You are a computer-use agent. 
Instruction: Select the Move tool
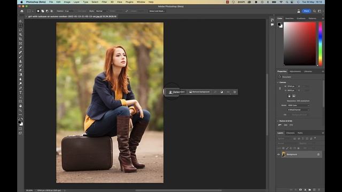coord(20,21)
